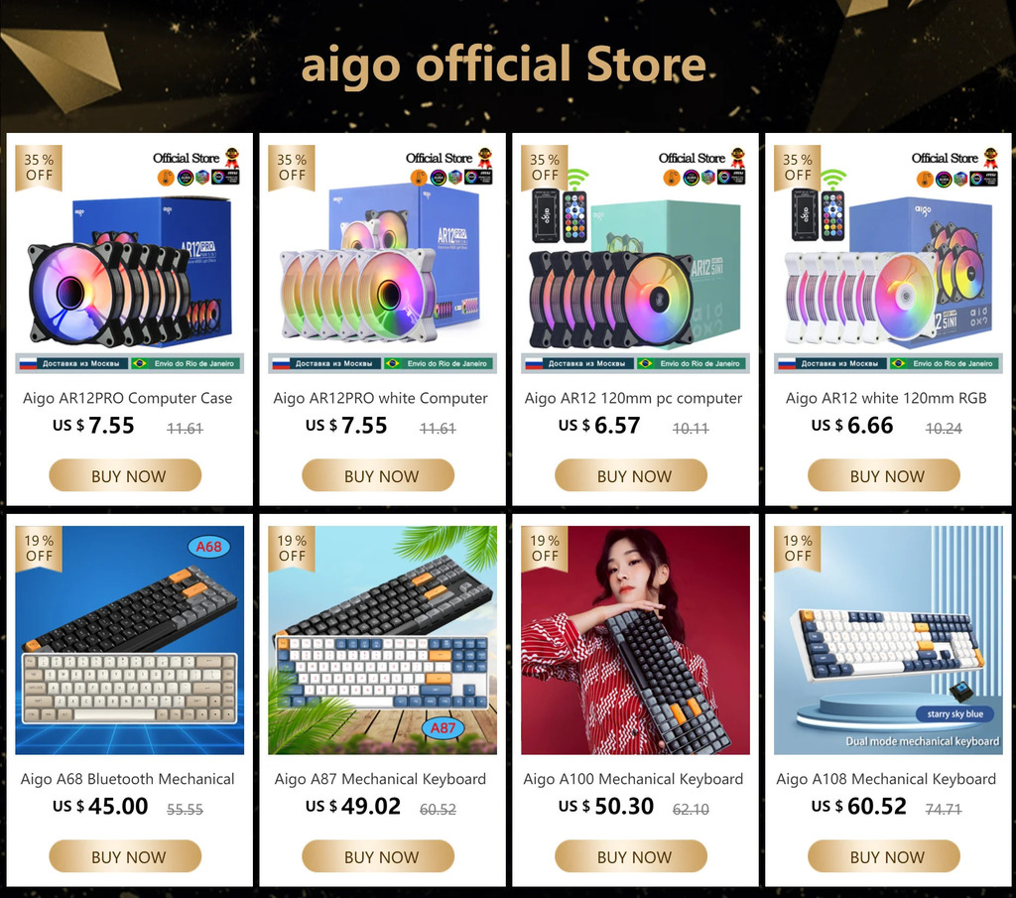Open the starry sky blue A108 keyboard image
1016x898 pixels.
(888, 640)
